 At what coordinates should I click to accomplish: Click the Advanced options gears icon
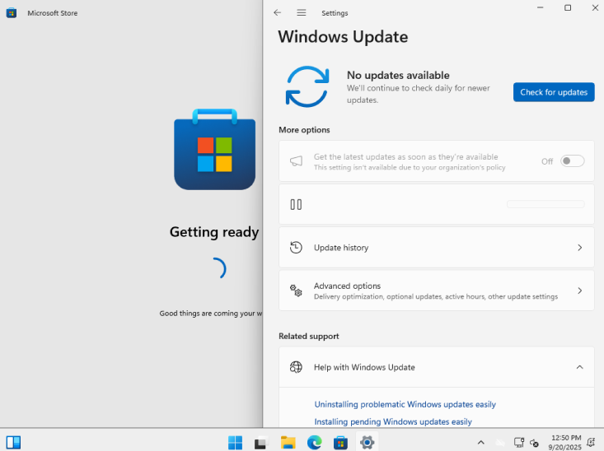click(x=296, y=291)
